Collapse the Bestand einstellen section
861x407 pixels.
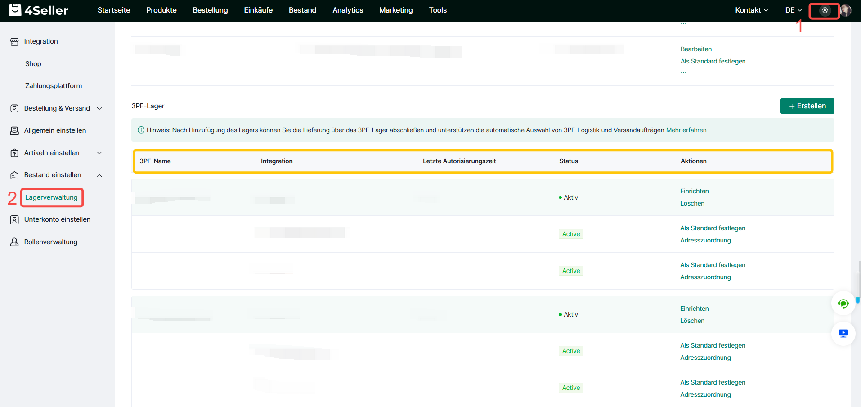pos(99,175)
